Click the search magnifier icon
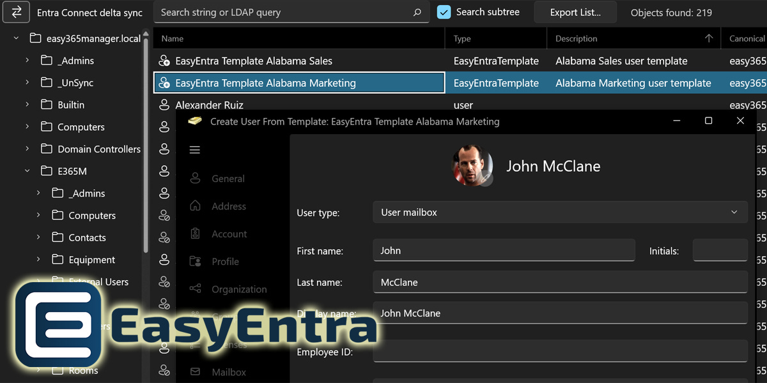 click(417, 12)
